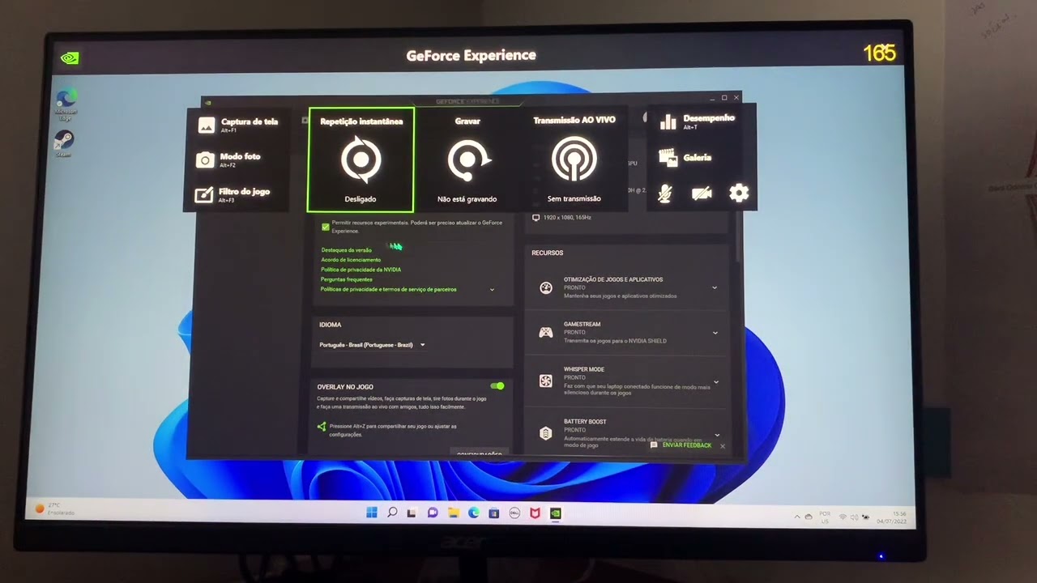The width and height of the screenshot is (1037, 583).
Task: Open File Explorer from taskbar
Action: pos(453,513)
